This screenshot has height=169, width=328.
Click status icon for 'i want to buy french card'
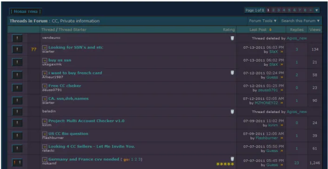17,75
